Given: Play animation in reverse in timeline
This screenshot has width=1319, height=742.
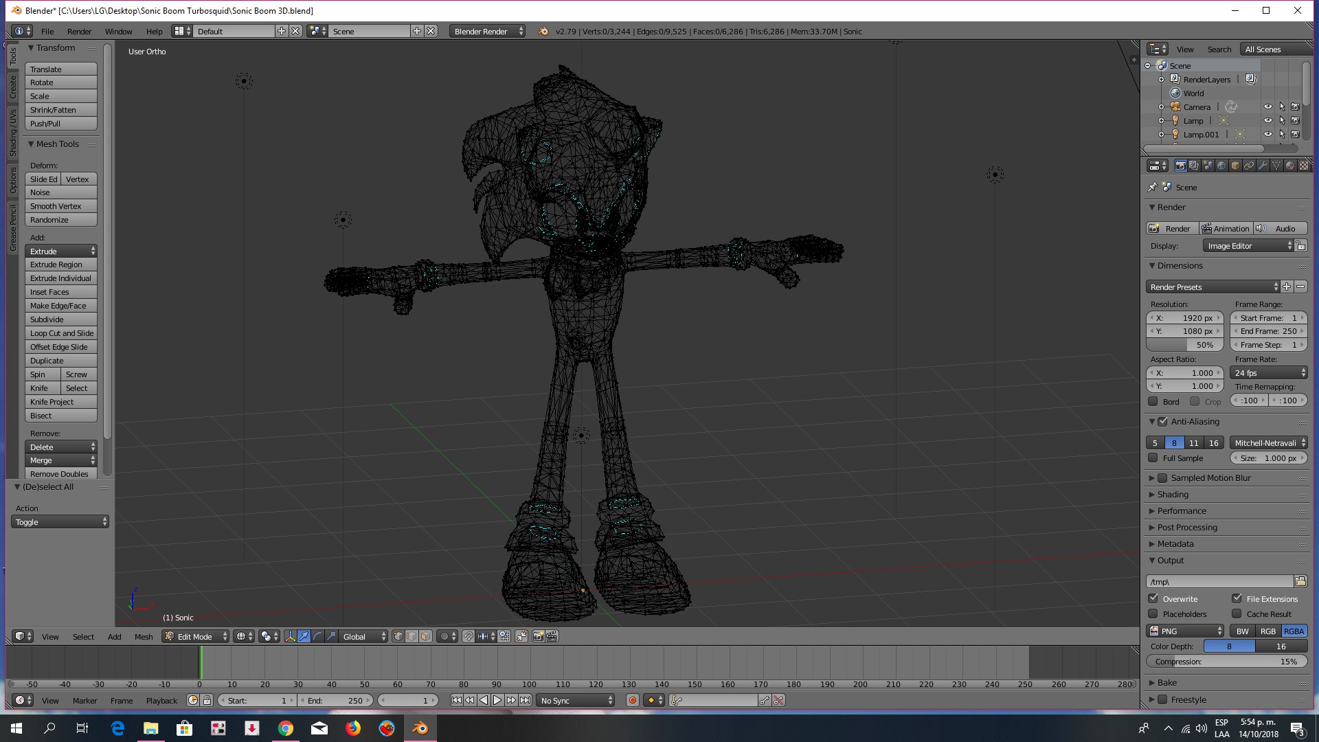Looking at the screenshot, I should coord(484,700).
